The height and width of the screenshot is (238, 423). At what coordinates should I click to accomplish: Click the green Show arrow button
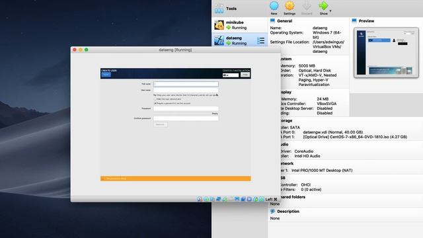[323, 8]
